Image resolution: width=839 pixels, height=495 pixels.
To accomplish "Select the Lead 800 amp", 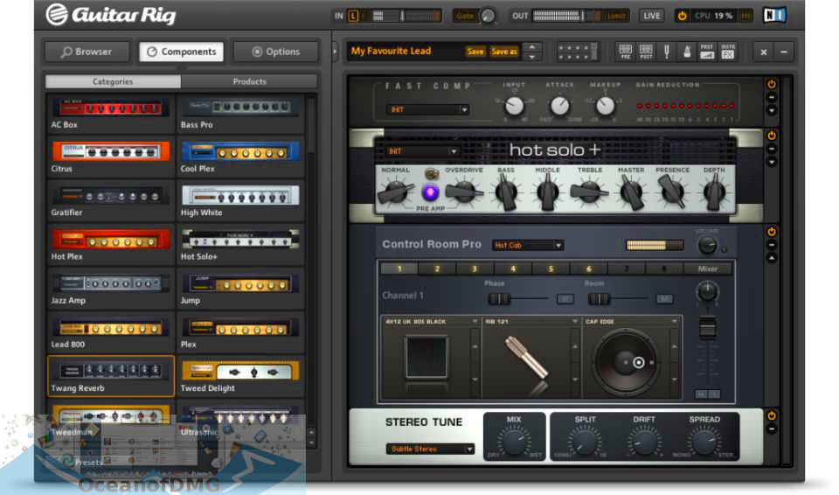I will 110,333.
